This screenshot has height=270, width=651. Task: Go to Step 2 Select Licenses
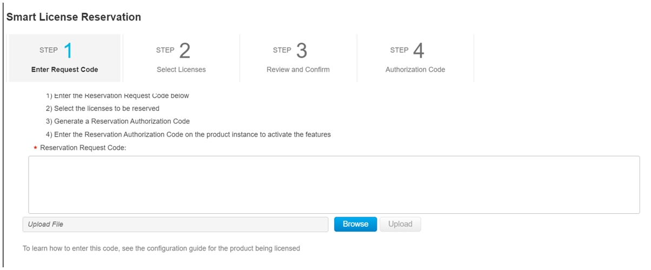pyautogui.click(x=181, y=58)
